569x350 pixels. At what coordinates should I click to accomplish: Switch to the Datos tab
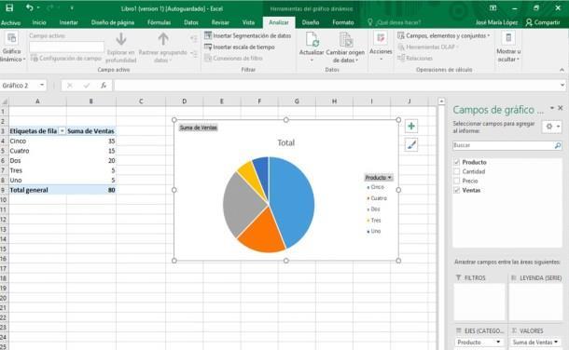(191, 22)
